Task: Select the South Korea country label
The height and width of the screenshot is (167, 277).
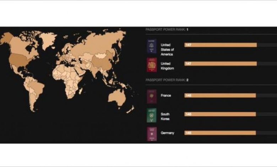Action: point(165,117)
